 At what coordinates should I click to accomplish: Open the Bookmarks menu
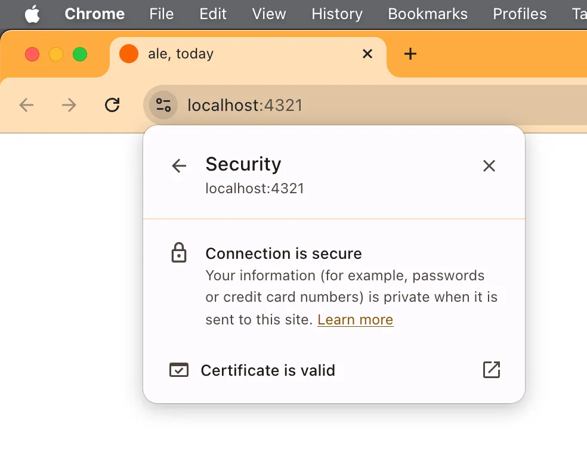(x=428, y=14)
